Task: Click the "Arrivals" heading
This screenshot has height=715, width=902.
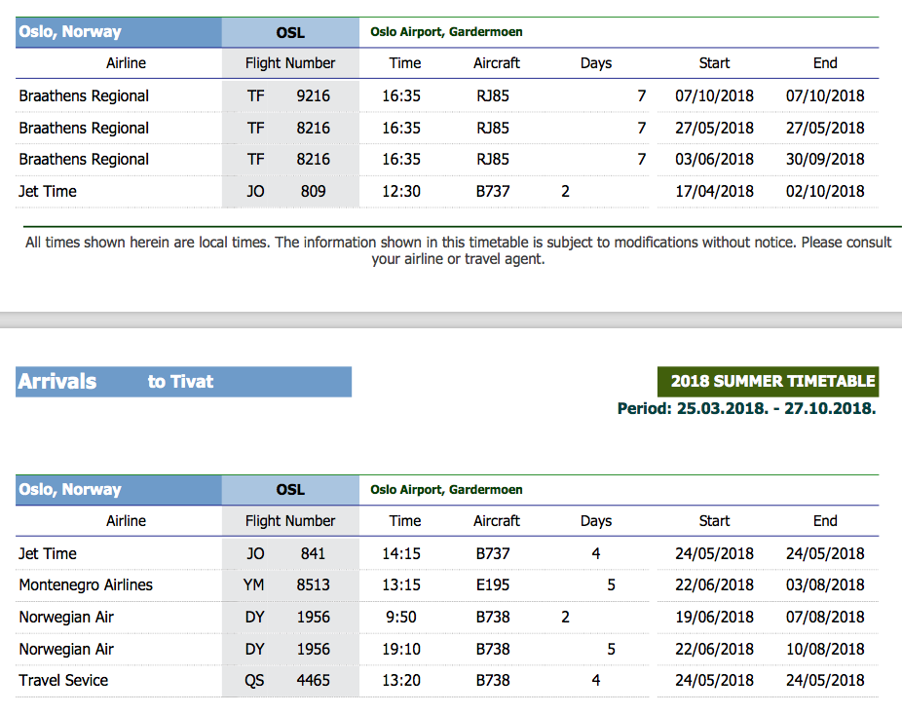Action: [56, 382]
